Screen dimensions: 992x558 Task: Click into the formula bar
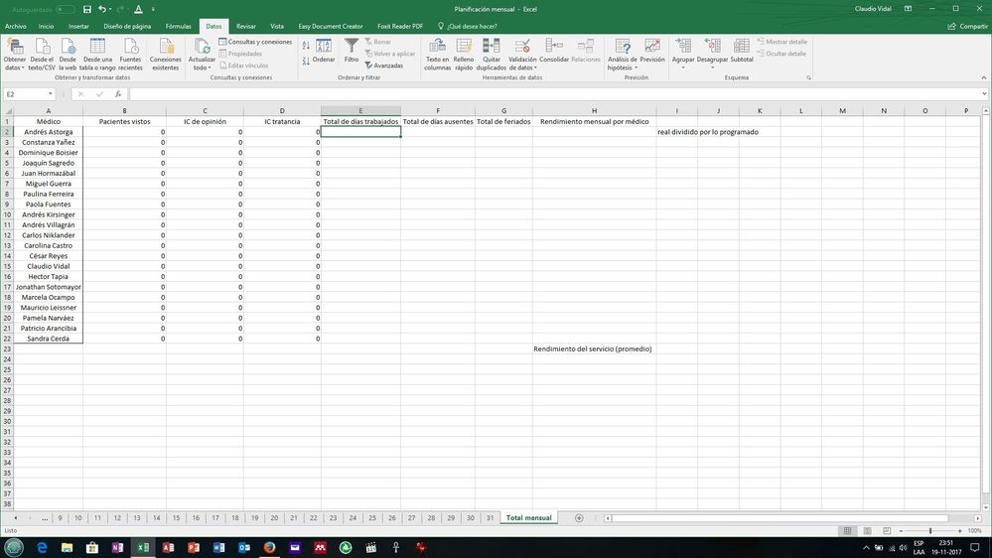554,94
